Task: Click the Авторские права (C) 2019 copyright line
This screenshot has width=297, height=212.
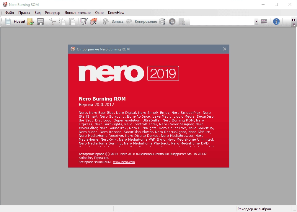Action: coord(143,156)
